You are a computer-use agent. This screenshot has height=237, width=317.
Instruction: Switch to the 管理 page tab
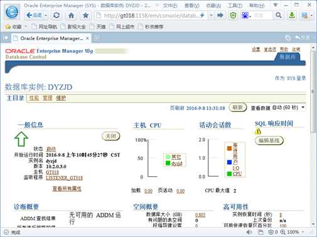coord(48,98)
